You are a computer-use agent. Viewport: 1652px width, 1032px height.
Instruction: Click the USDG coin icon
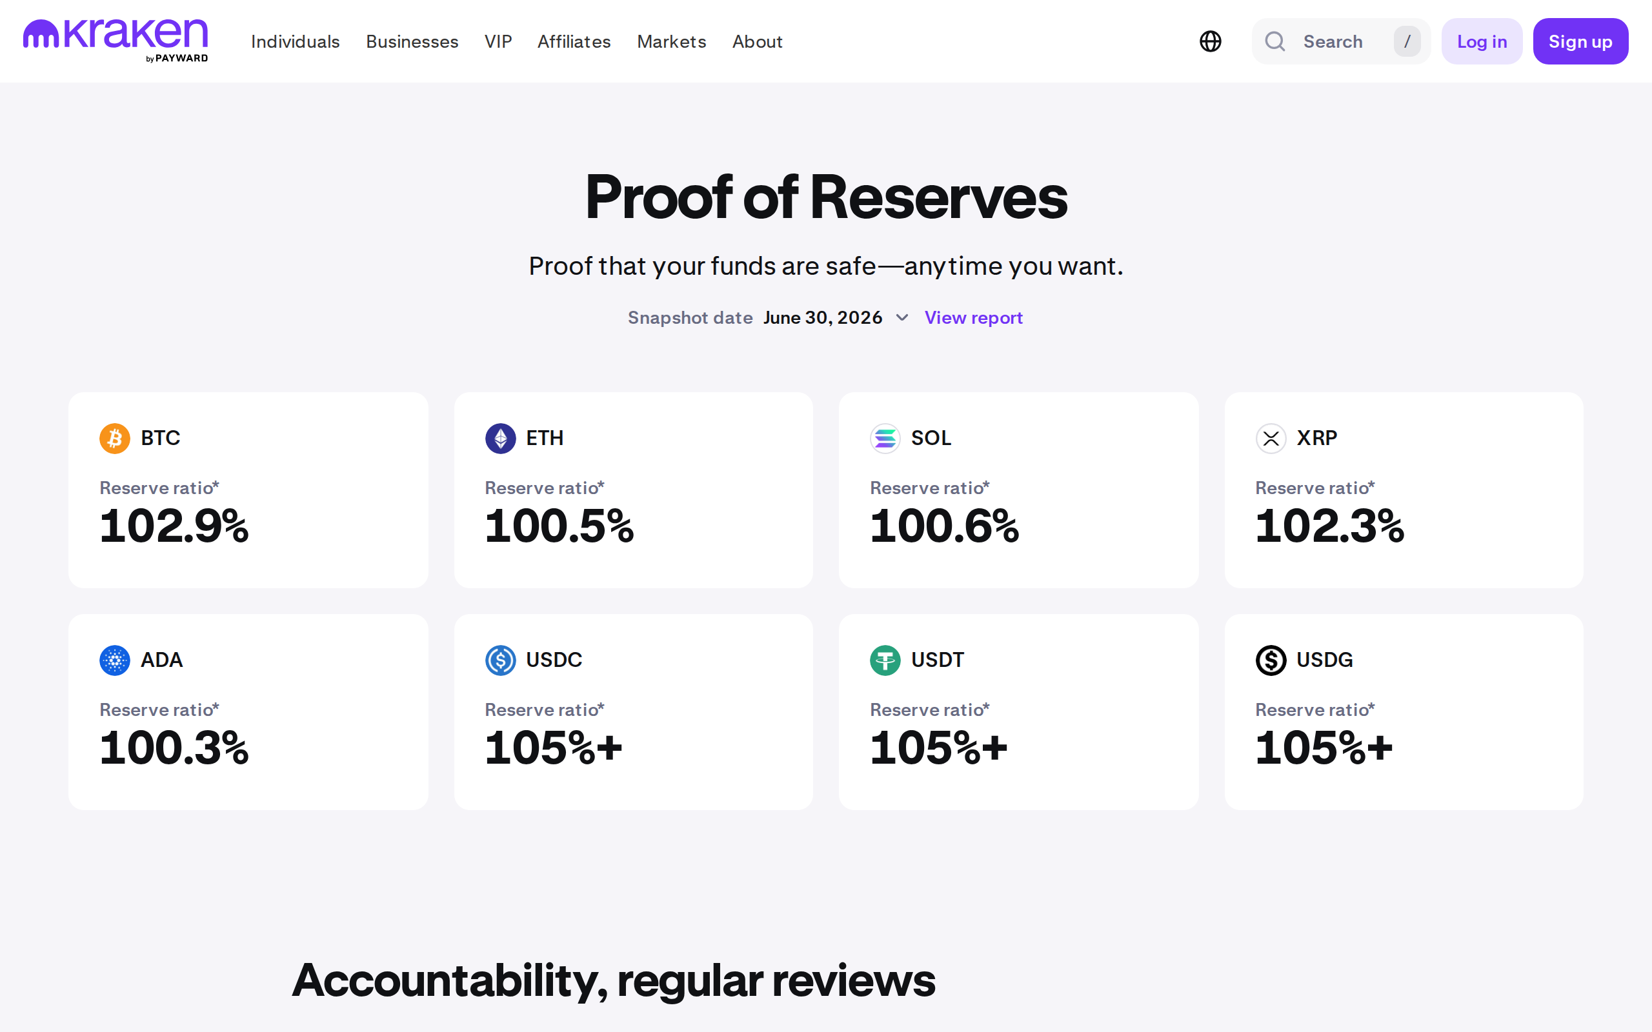pyautogui.click(x=1271, y=660)
